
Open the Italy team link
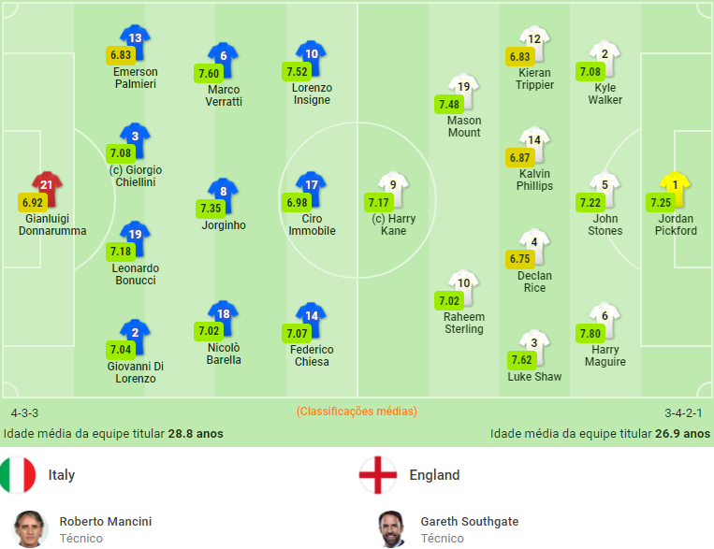(62, 475)
